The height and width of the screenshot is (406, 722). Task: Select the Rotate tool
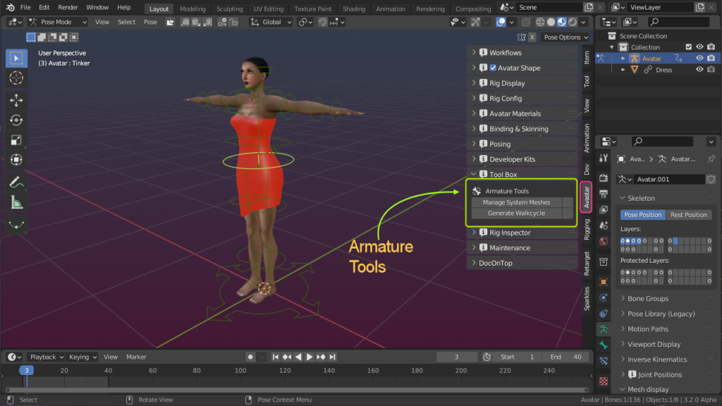tap(16, 120)
